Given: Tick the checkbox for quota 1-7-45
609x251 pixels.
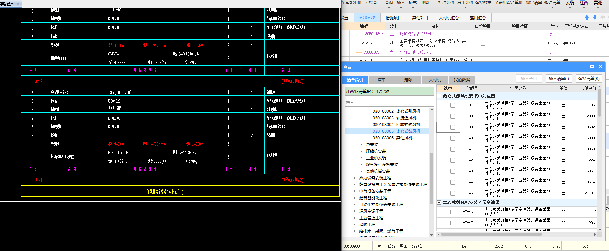Looking at the screenshot, I should (x=453, y=193).
